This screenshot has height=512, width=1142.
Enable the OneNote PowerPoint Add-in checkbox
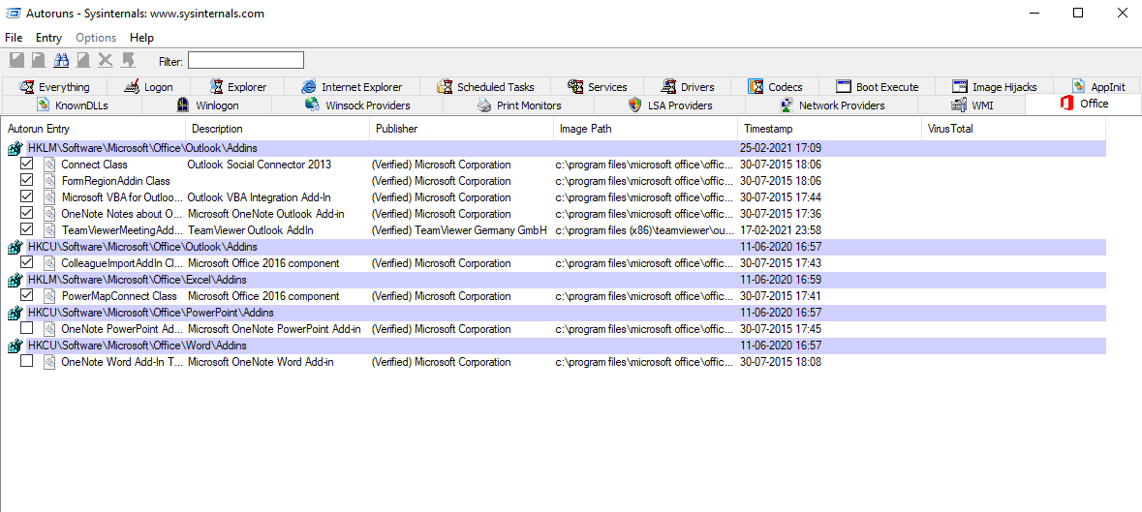pyautogui.click(x=27, y=328)
